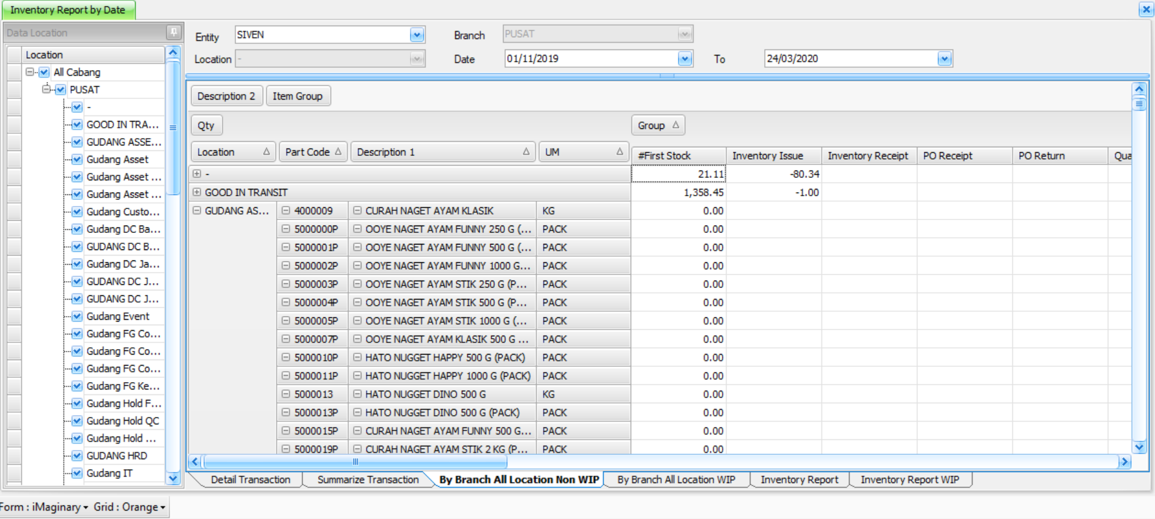Uncheck GUDANG HRD location
Screen dimensions: 1155x519
point(77,456)
